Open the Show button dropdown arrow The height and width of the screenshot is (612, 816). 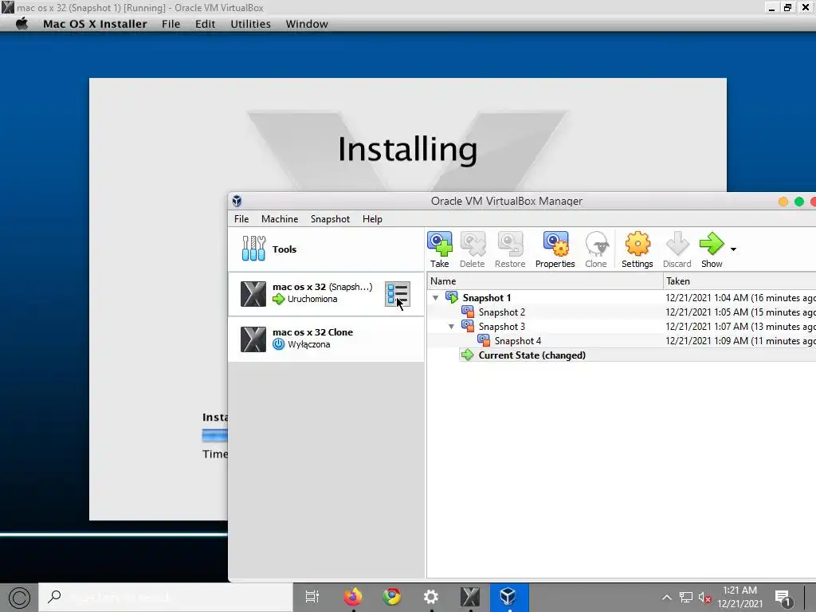(x=733, y=249)
